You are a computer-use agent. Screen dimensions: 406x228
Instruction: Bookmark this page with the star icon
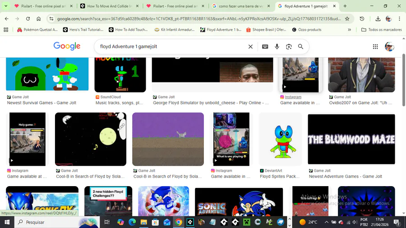[347, 18]
